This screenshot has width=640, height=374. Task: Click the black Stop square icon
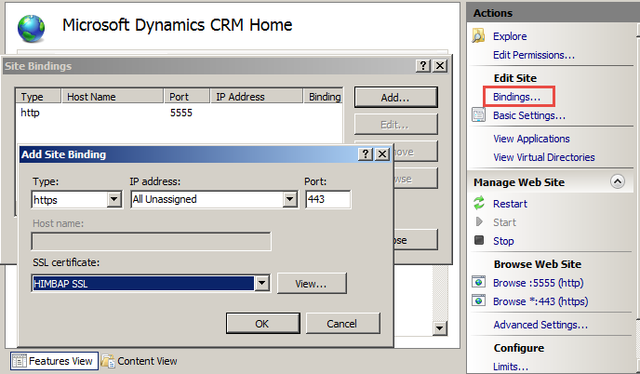[x=479, y=240]
